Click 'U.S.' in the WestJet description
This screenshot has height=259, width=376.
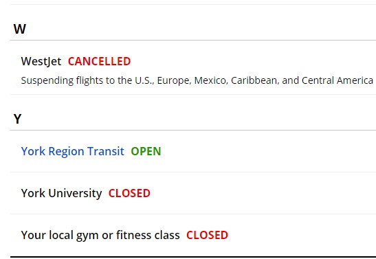click(x=144, y=80)
